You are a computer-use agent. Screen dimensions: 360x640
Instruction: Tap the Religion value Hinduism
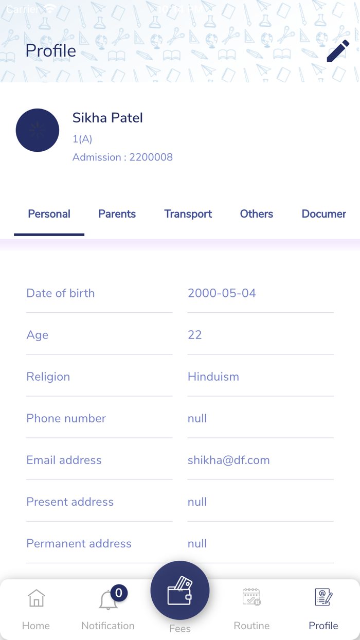(x=213, y=377)
